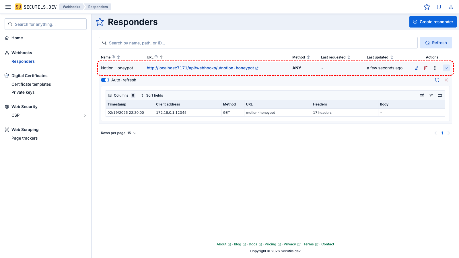Enter fullscreen mode for the requests grid
Viewport: 459px width, 258px height.
(440, 95)
